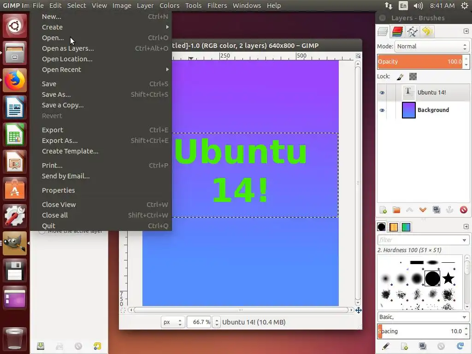
Task: Click the 66.7 % zoom field
Action: click(x=199, y=322)
